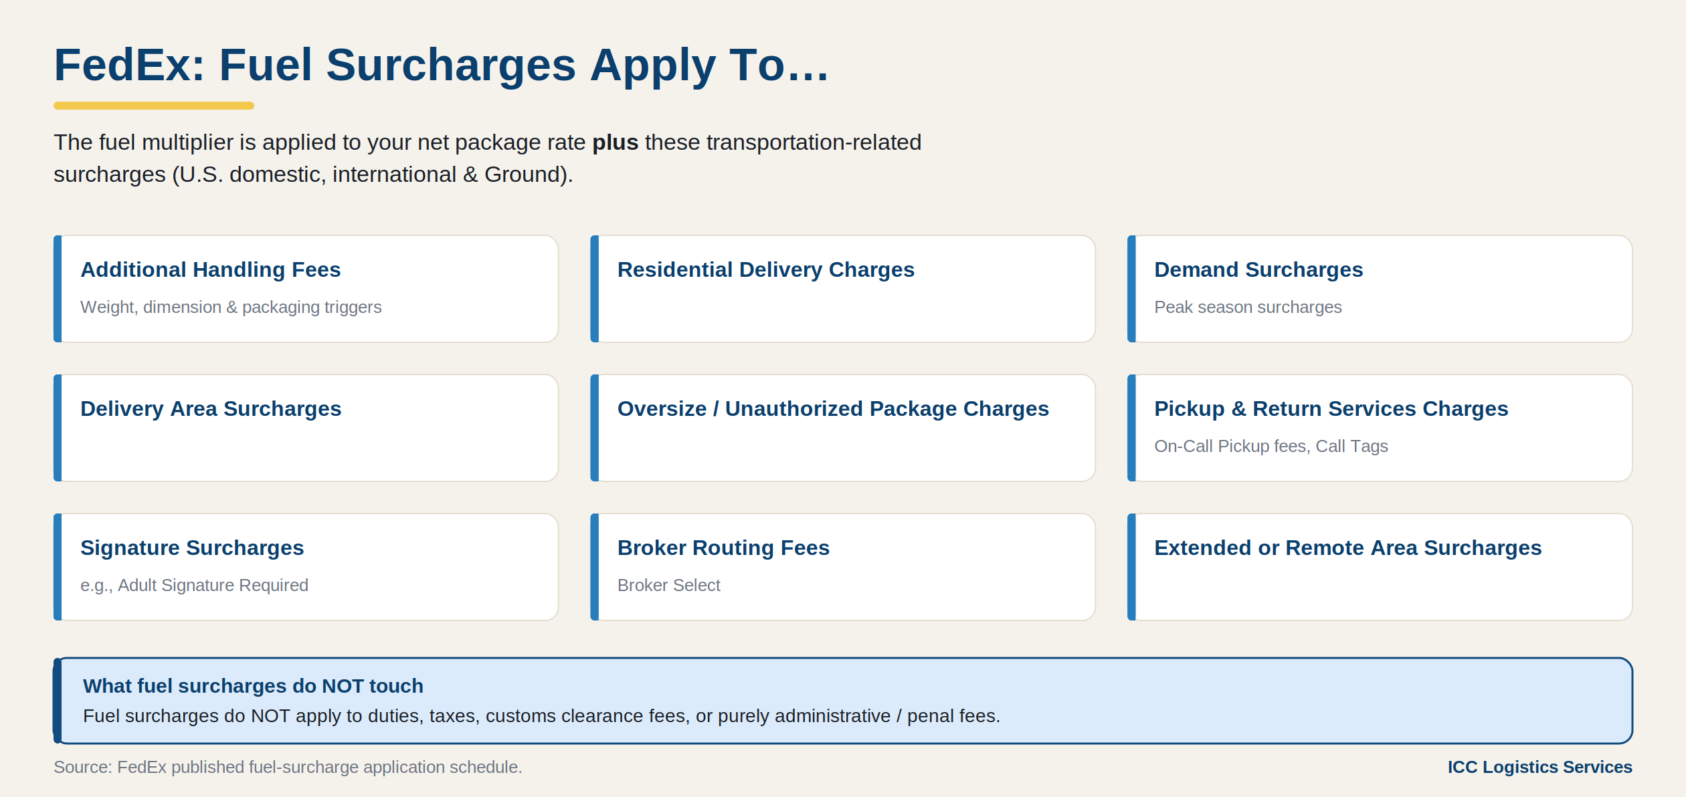Click 'e.g., Adult Signature Required' subtitle
This screenshot has width=1686, height=797.
194,585
